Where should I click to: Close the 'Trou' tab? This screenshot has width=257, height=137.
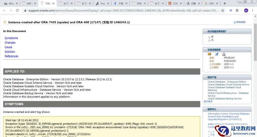(108, 3)
